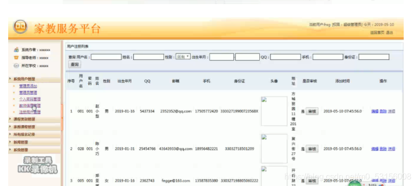
Task: Click the 是否审核 column header
Action: point(310,81)
